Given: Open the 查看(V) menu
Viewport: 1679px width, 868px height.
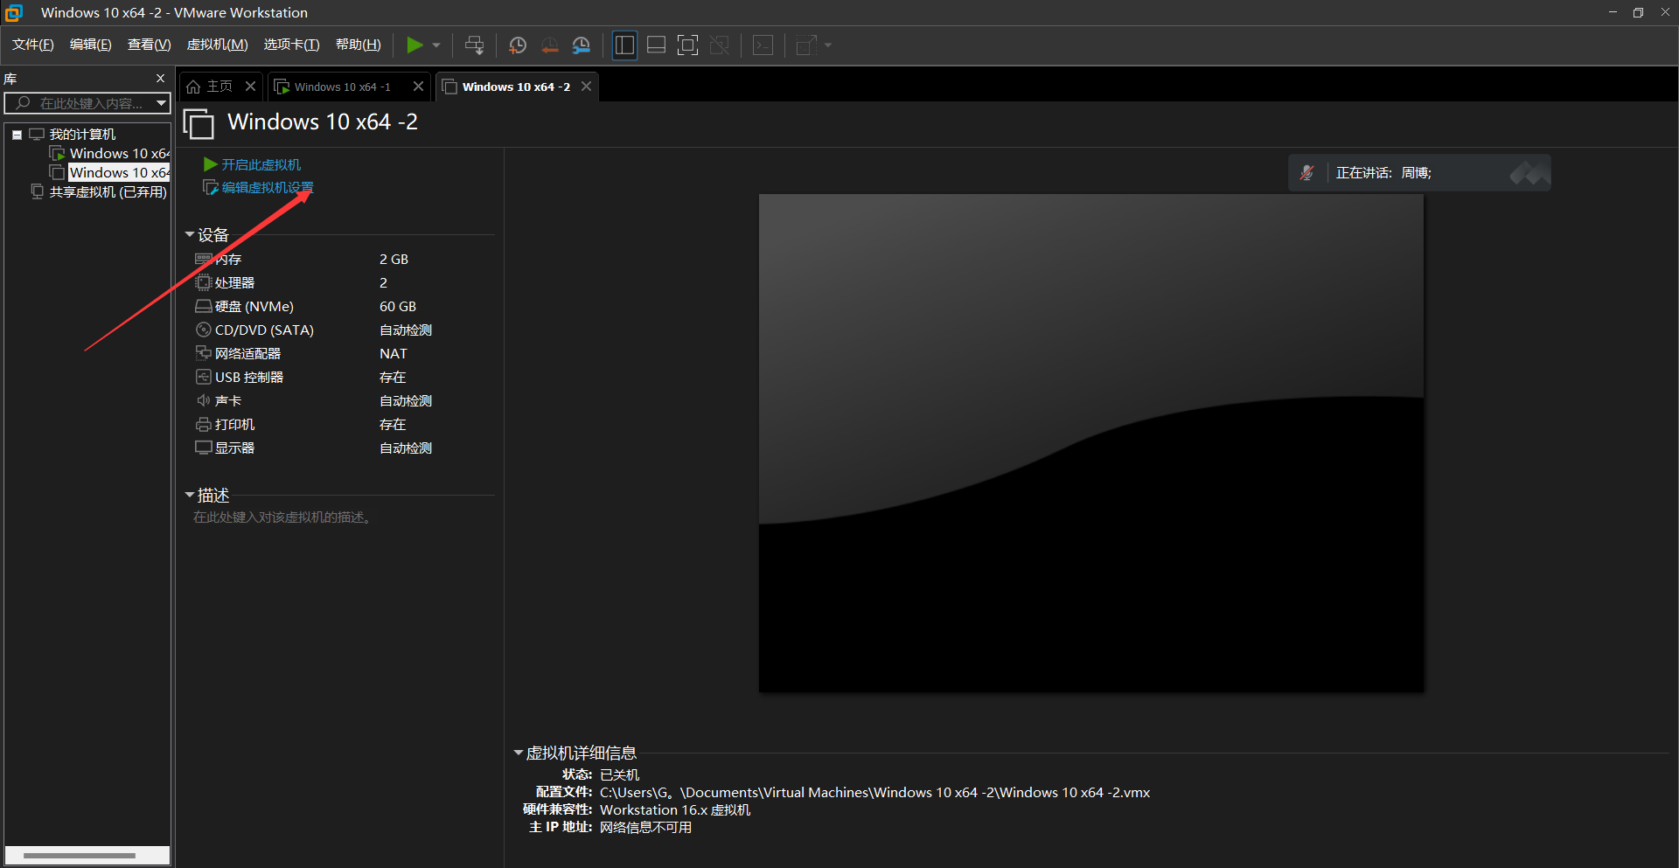Looking at the screenshot, I should coord(150,45).
